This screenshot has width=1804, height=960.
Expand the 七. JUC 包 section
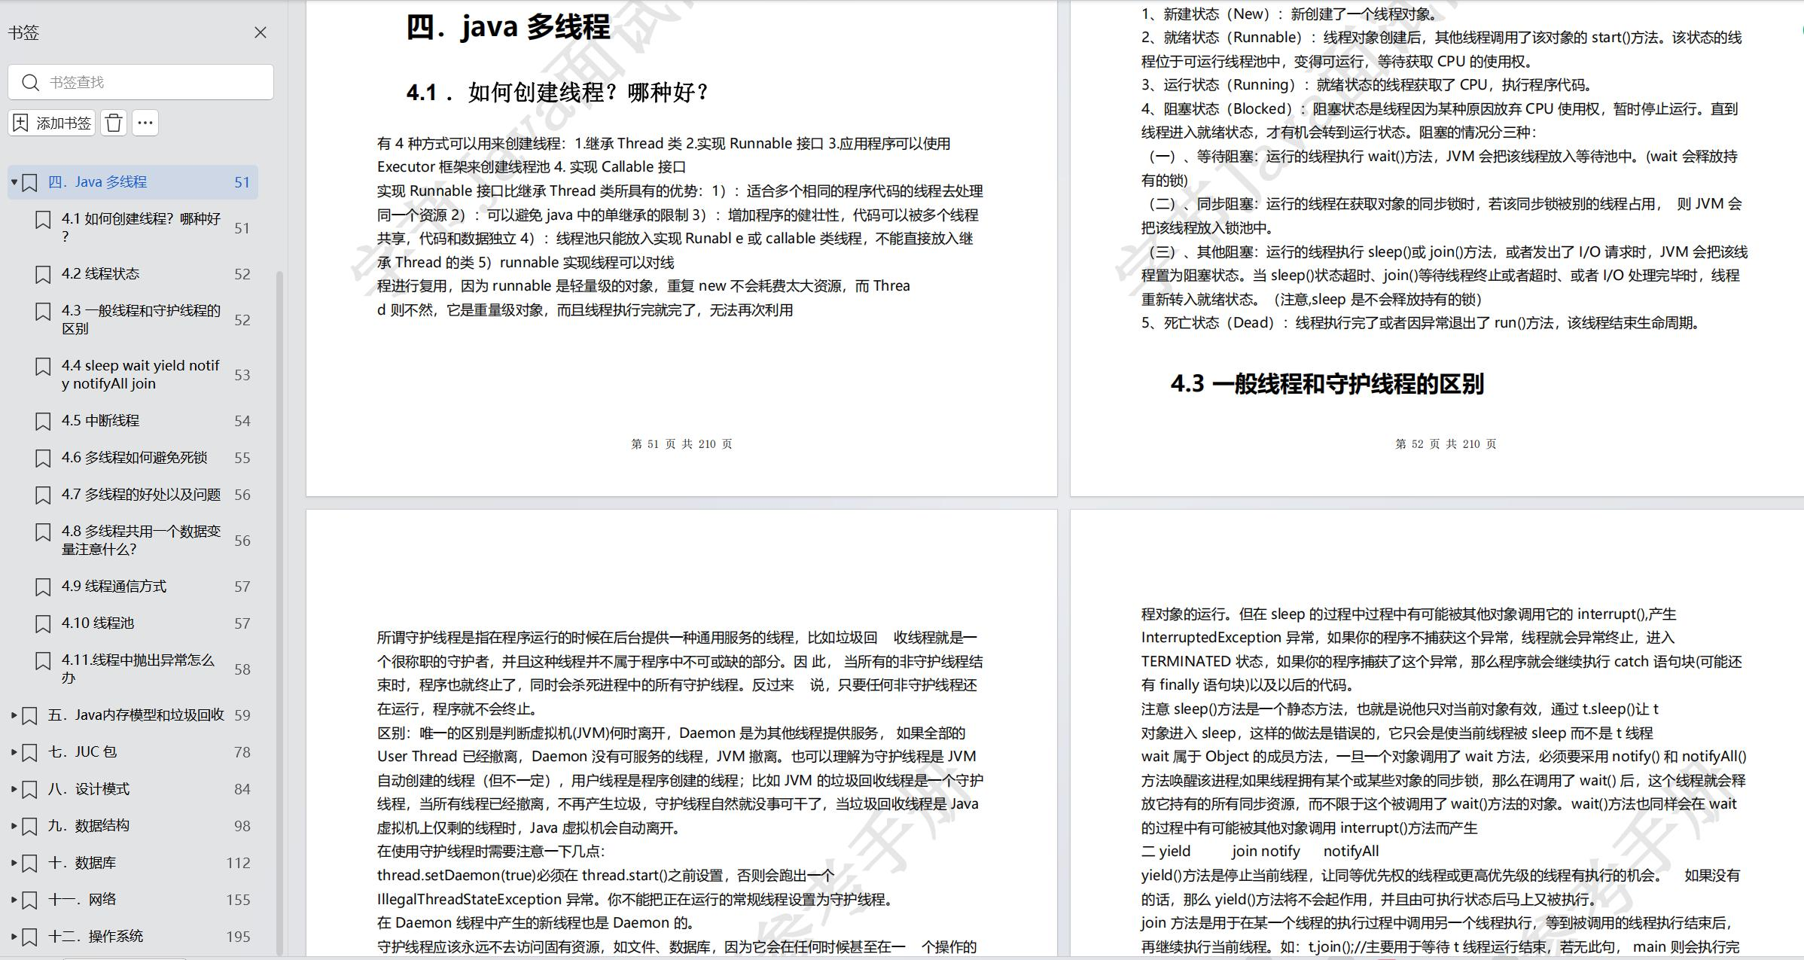14,752
